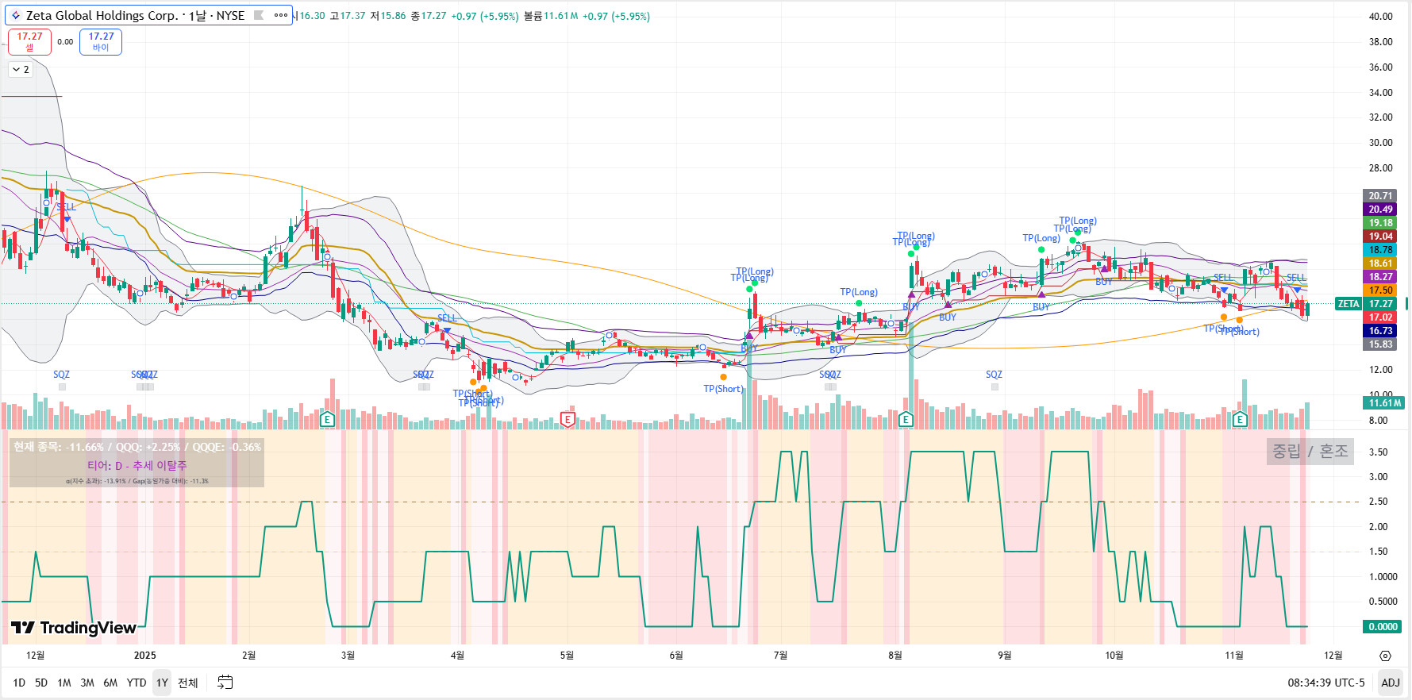Click the SELL signal label in late March
This screenshot has width=1412, height=700.
click(x=447, y=318)
